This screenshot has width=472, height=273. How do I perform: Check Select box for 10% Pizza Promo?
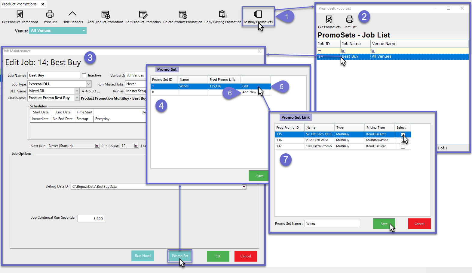click(403, 146)
